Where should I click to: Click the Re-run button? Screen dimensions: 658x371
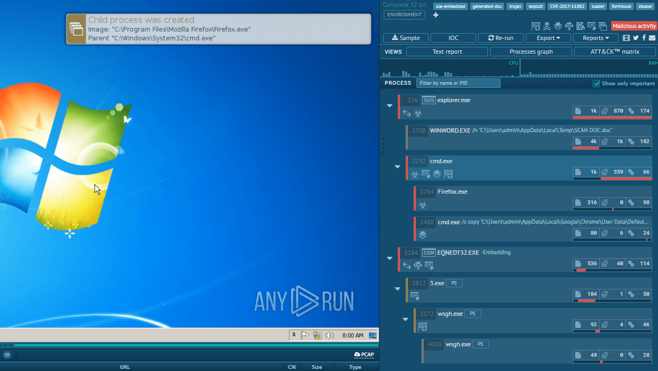click(500, 38)
